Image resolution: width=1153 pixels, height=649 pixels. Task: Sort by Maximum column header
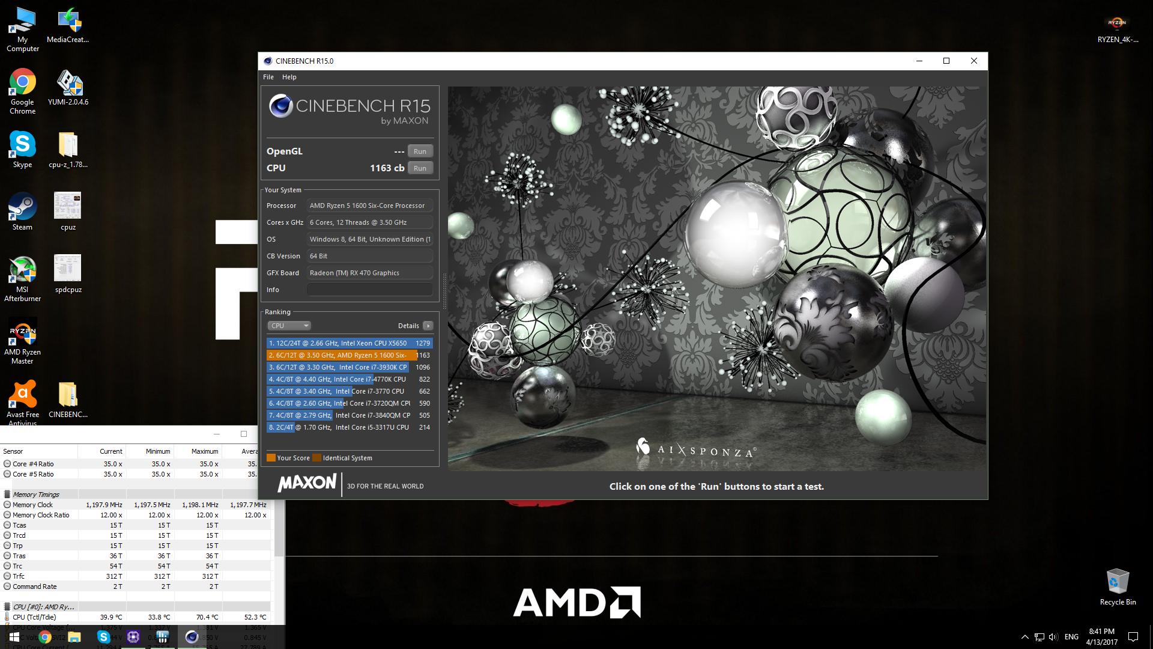pos(204,451)
